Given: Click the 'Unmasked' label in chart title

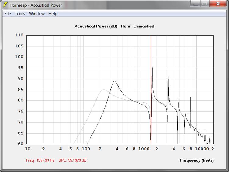Looking at the screenshot, I should (144, 26).
